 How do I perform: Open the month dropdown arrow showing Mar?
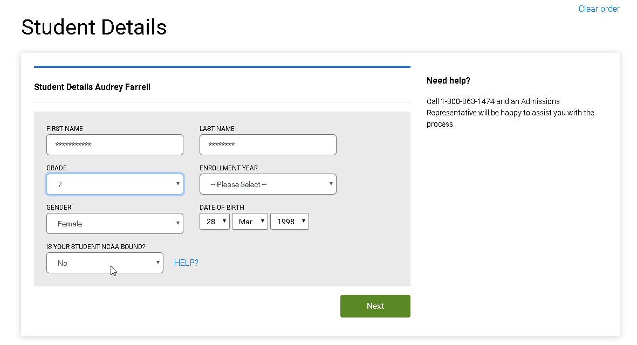click(x=262, y=221)
